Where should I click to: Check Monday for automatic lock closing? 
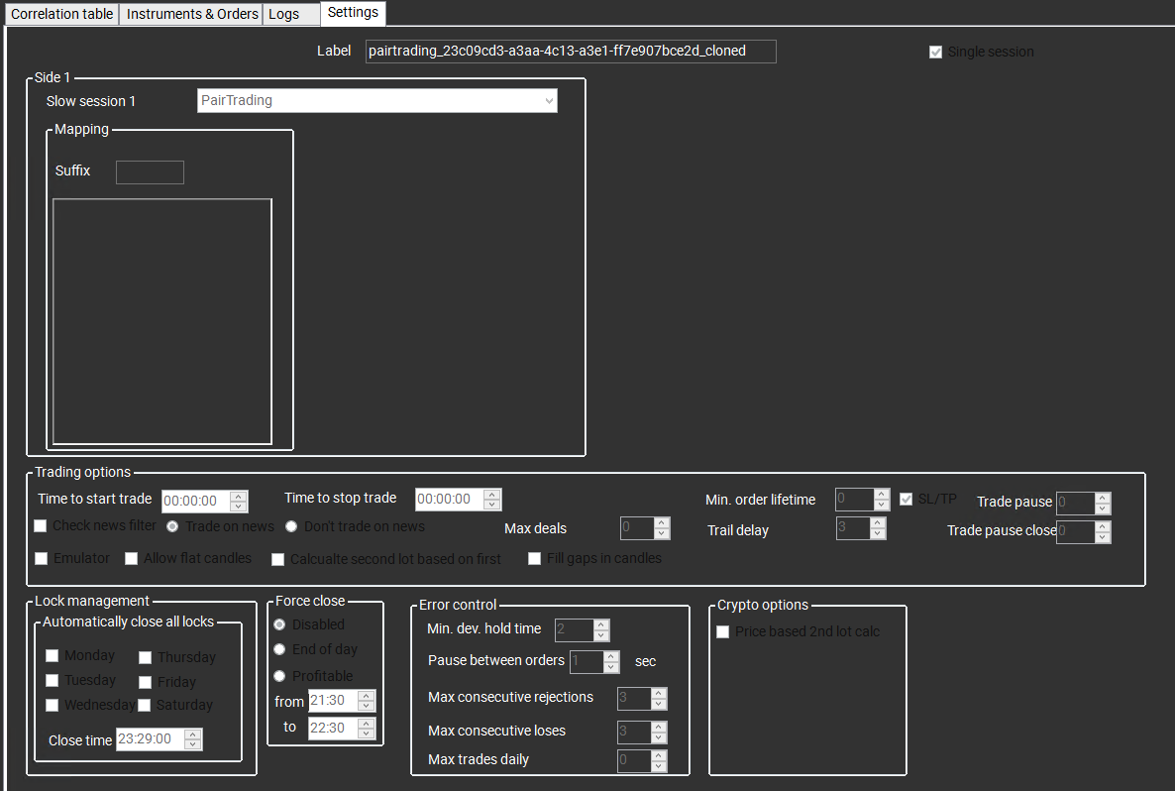click(53, 655)
